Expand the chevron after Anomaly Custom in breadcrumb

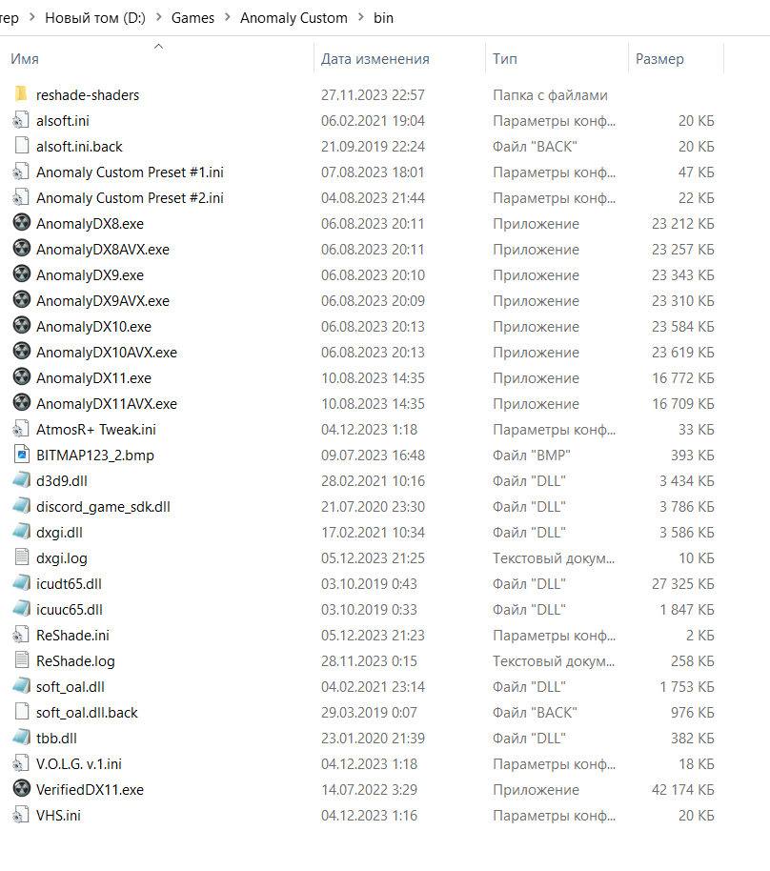click(x=361, y=18)
